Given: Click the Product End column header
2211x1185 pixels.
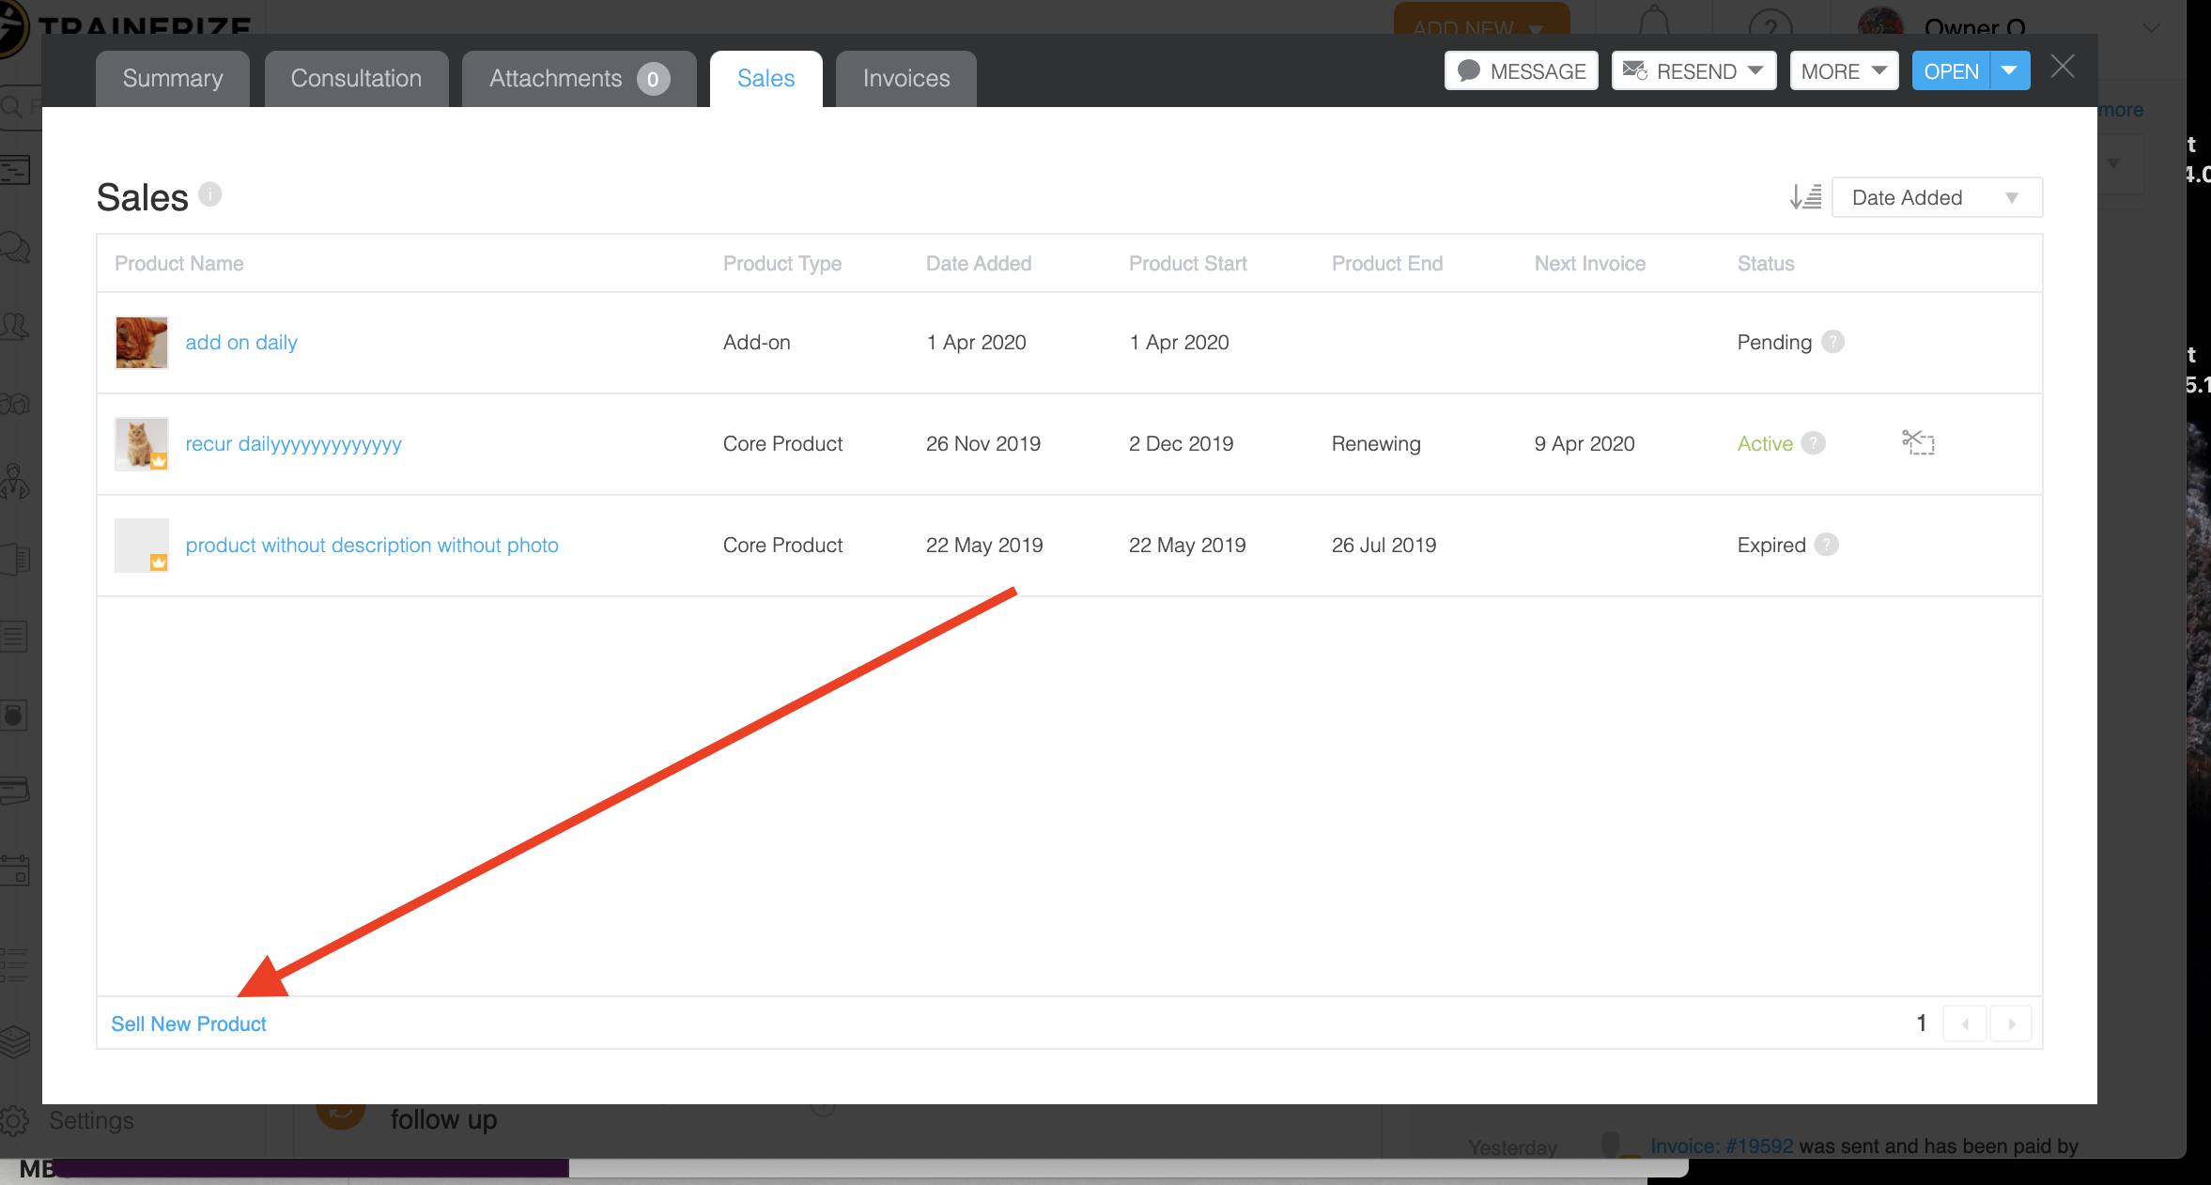Looking at the screenshot, I should (x=1387, y=264).
